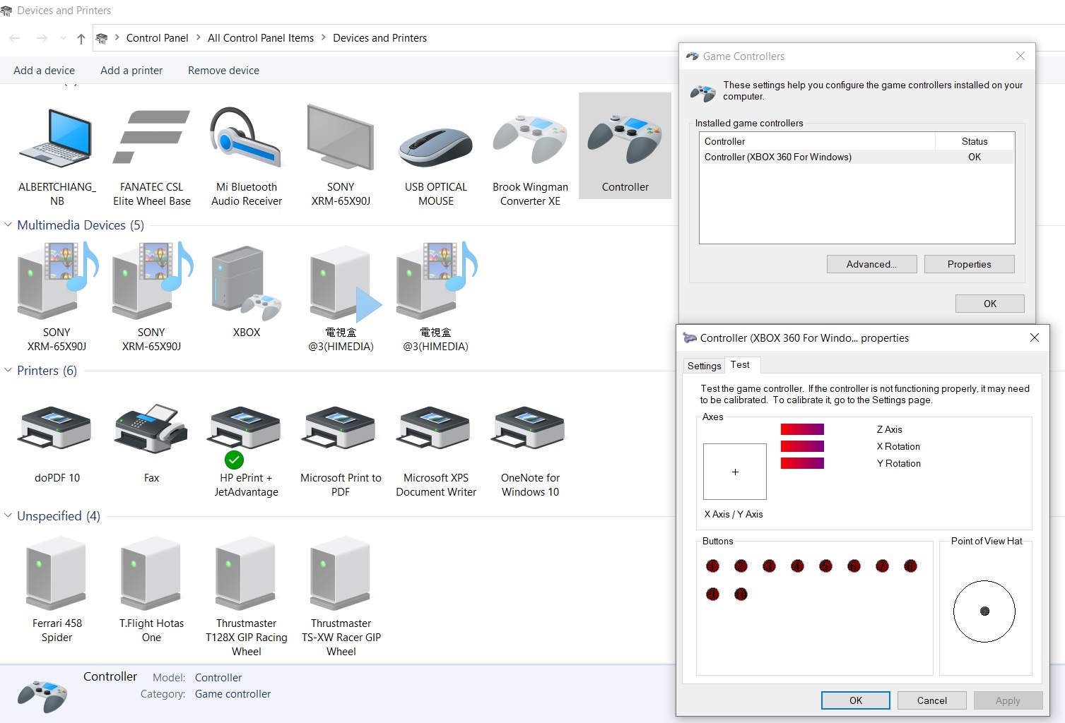Open the Test tab

740,365
